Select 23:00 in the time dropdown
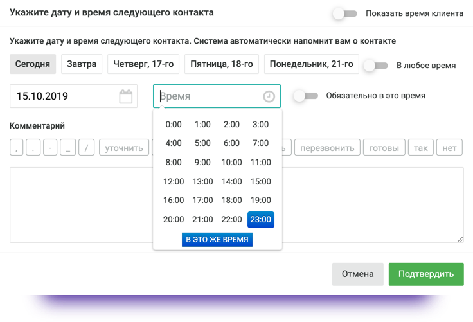This screenshot has width=473, height=322. coord(261,219)
